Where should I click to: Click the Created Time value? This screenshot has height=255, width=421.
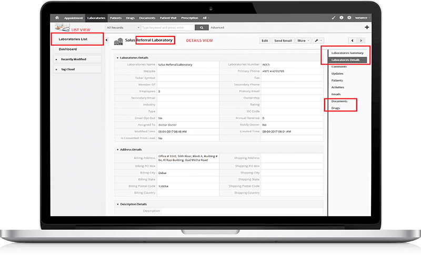click(x=277, y=131)
